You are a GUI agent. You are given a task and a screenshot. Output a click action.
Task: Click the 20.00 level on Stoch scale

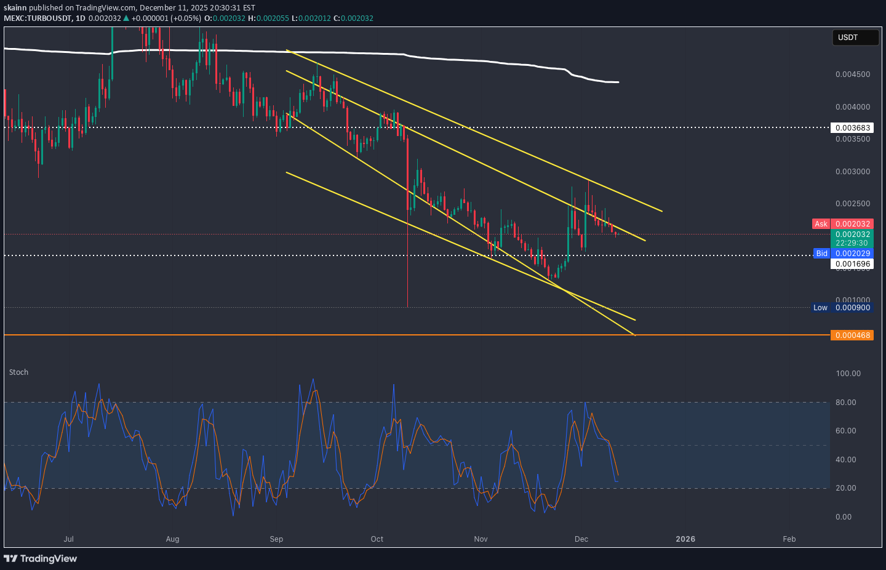(x=846, y=488)
